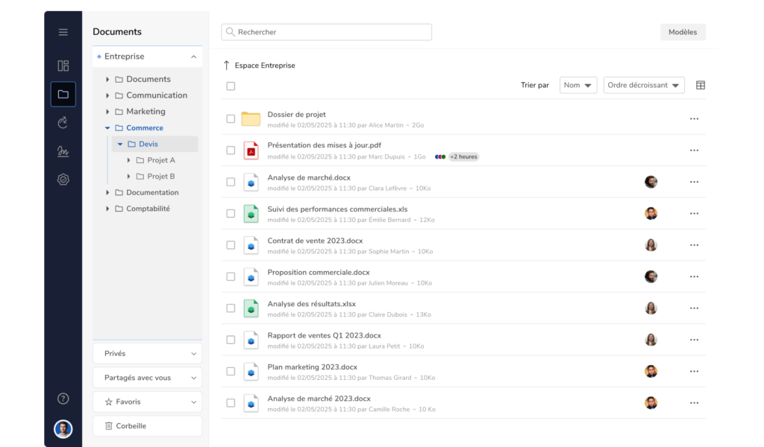Viewport: 764px width, 447px height.
Task: Open the Corbeille trash link
Action: (x=147, y=426)
